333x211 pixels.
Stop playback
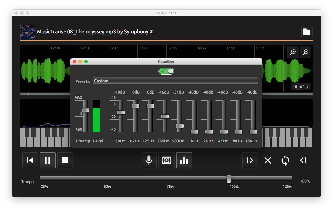tap(65, 160)
